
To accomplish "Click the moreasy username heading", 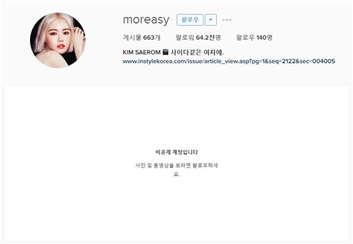I will click(146, 20).
